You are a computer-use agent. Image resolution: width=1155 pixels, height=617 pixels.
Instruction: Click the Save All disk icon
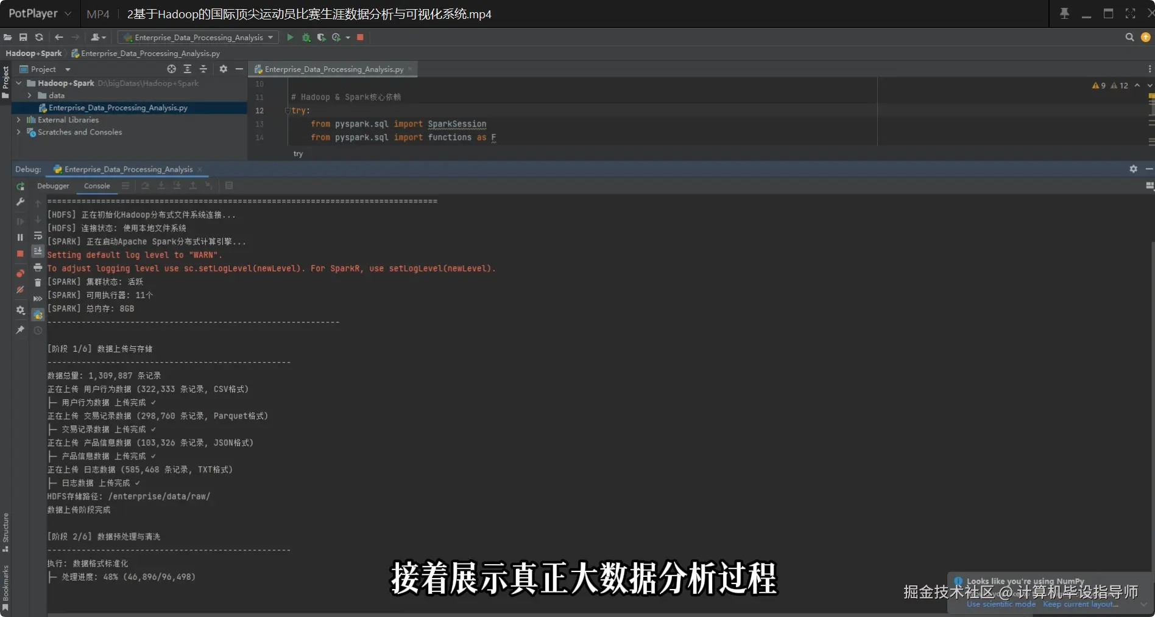coord(23,37)
